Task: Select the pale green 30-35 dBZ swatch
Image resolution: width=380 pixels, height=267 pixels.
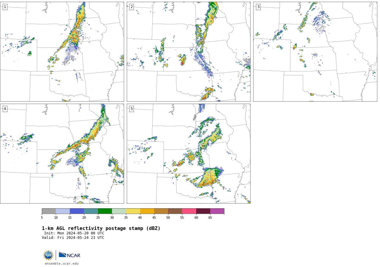Action: click(119, 211)
